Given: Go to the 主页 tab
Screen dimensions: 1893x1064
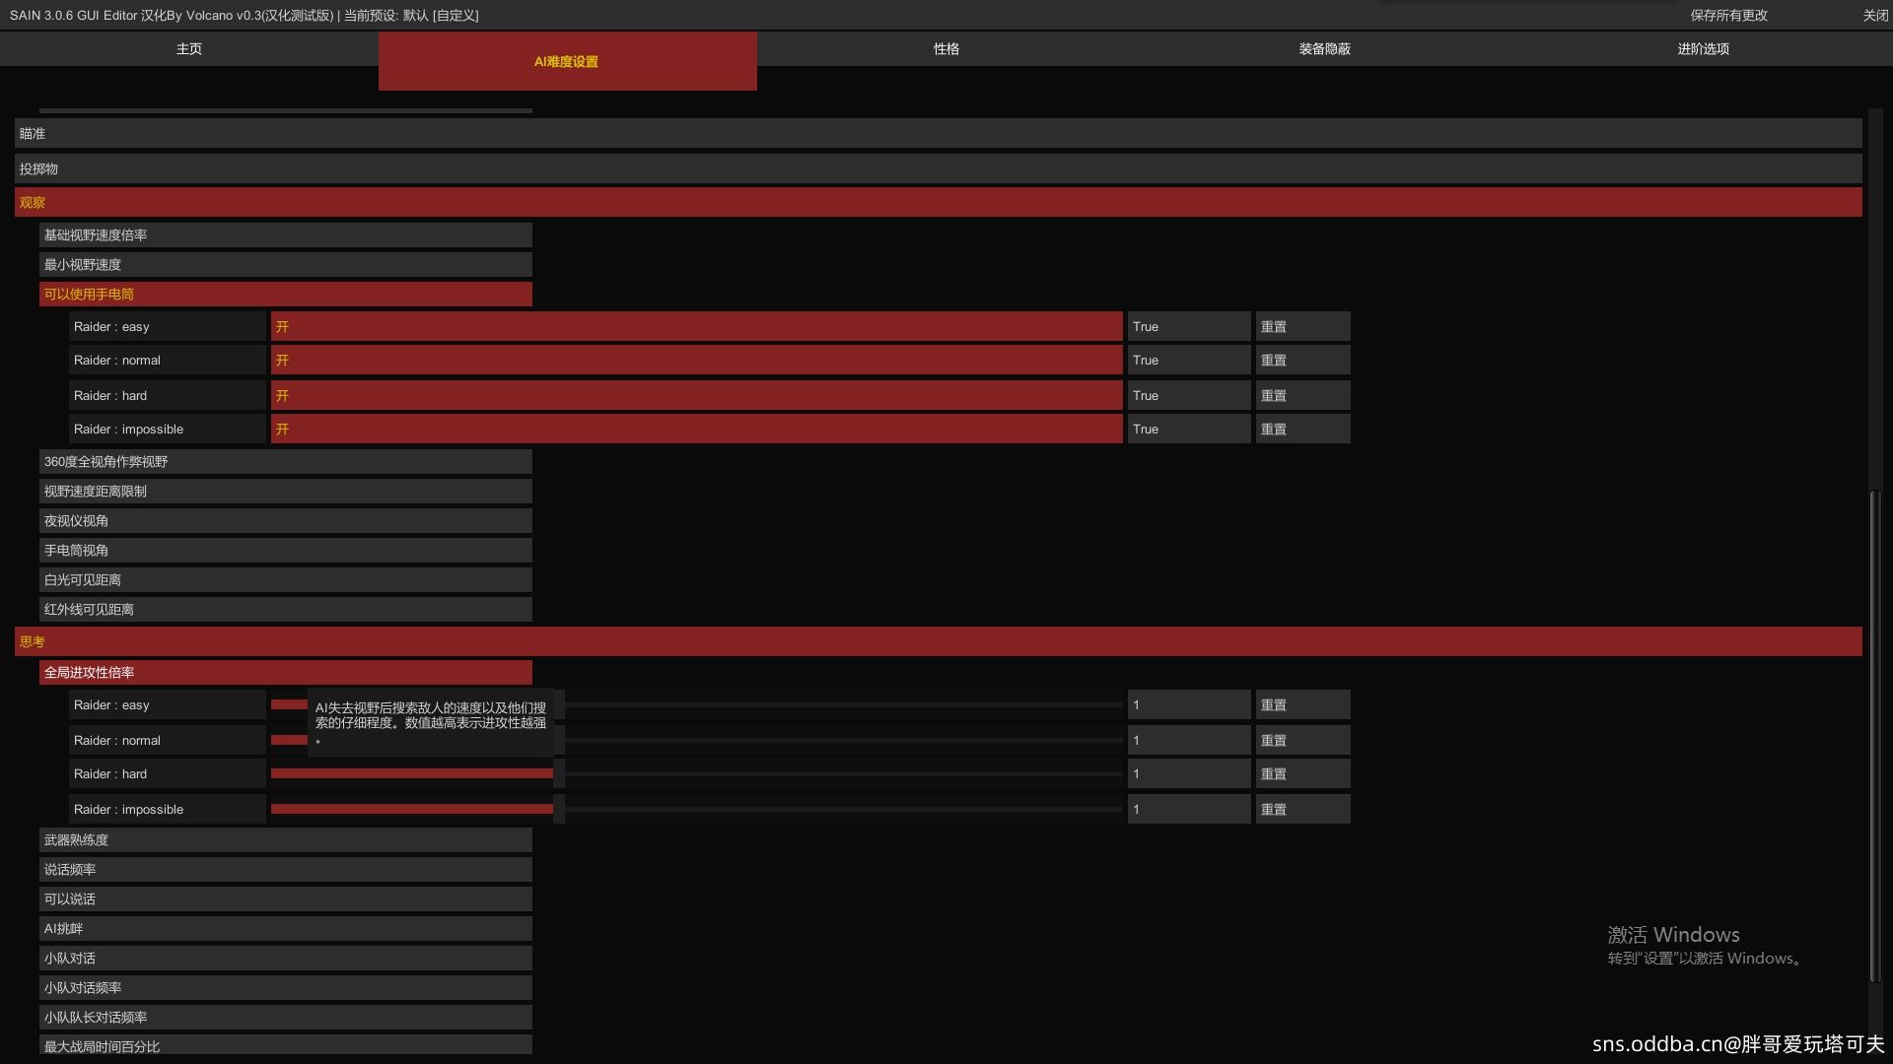Looking at the screenshot, I should pyautogui.click(x=188, y=48).
